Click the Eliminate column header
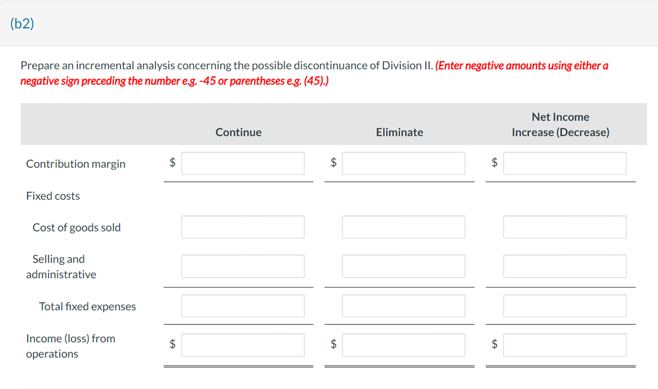 (x=399, y=132)
